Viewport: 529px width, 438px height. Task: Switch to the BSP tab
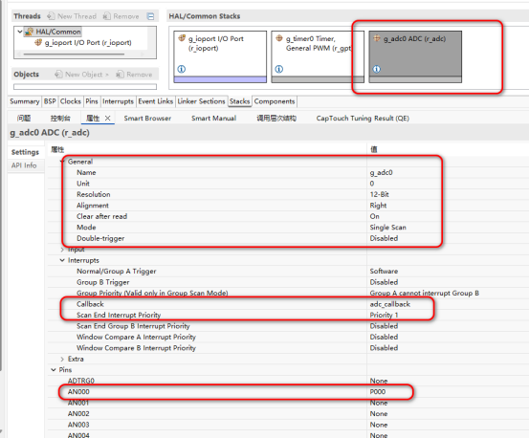50,101
